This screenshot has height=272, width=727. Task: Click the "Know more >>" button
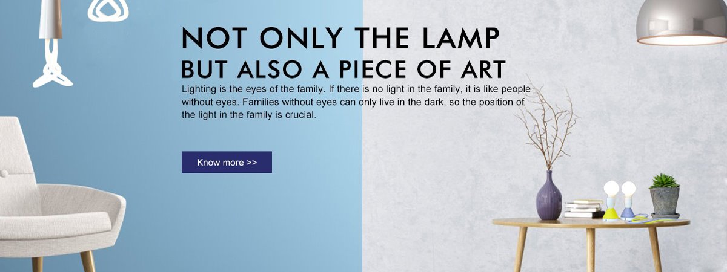click(x=227, y=163)
